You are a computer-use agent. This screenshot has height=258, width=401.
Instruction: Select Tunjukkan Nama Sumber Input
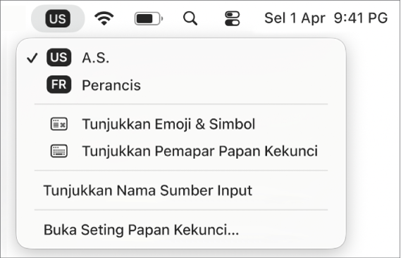click(x=181, y=191)
